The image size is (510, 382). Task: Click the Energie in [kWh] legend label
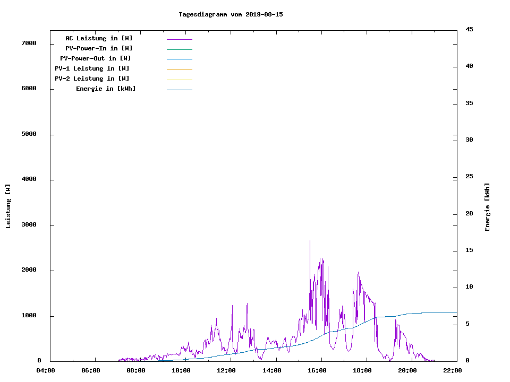click(106, 89)
